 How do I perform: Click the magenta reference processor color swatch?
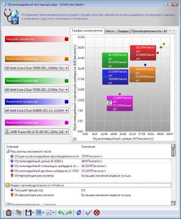point(66,122)
